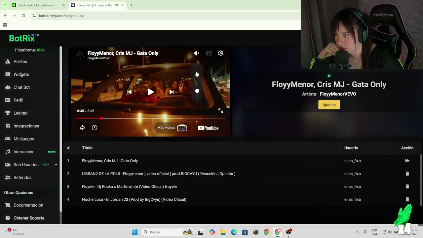Open the video on YouTube logo
The width and height of the screenshot is (423, 238).
[x=208, y=128]
